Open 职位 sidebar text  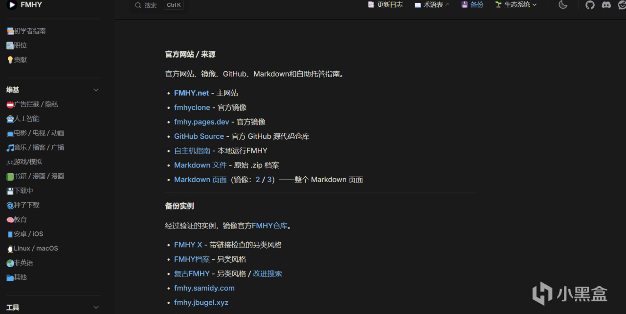click(x=20, y=45)
